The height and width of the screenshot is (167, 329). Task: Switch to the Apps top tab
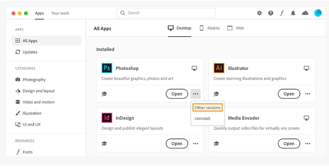tap(40, 13)
